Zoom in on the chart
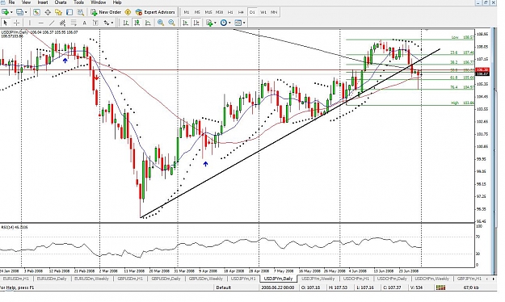 [x=161, y=23]
